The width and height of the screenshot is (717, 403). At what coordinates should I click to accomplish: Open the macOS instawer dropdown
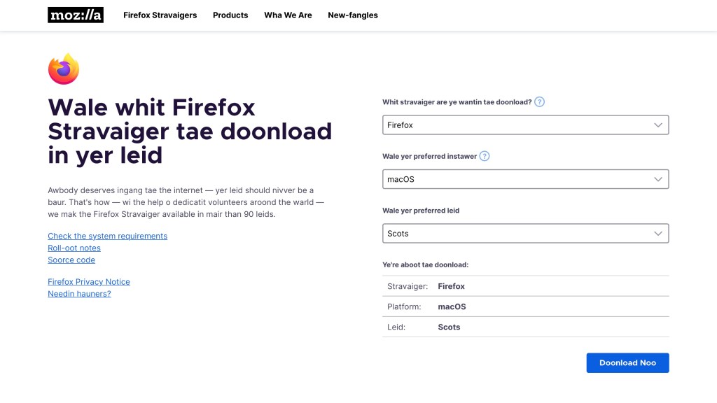(x=525, y=179)
